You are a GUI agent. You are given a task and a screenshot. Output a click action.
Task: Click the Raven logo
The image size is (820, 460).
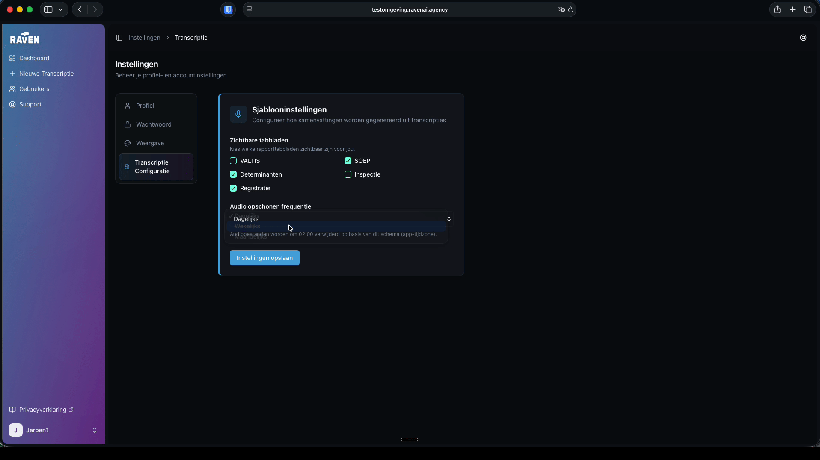tap(25, 38)
